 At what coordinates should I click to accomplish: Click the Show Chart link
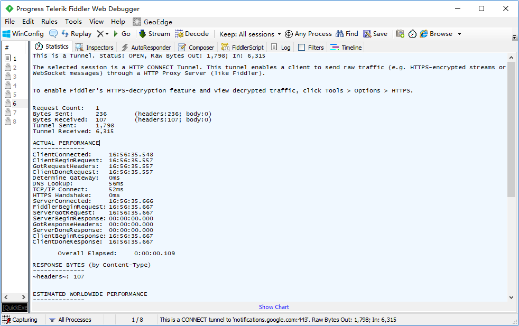click(x=274, y=307)
